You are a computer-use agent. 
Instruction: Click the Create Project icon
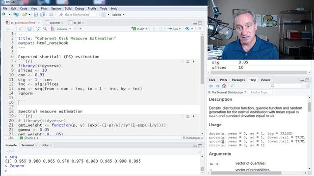click(x=16, y=14)
